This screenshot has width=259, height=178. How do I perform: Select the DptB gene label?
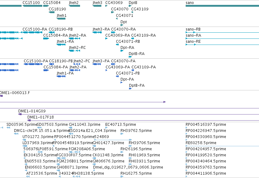(133, 3)
